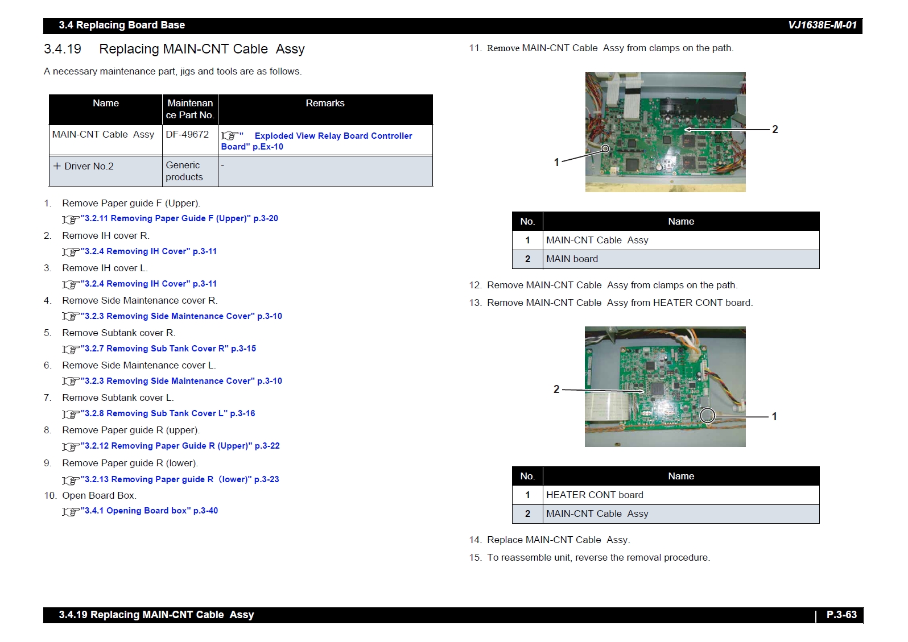Go to 3.2.7 Removing Sub Tank Cover R
The width and height of the screenshot is (908, 642).
(168, 349)
